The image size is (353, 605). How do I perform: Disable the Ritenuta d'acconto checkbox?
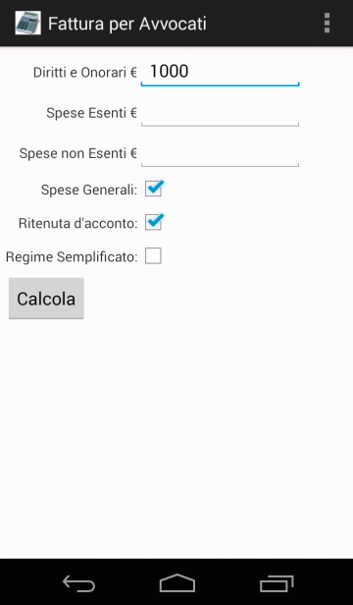(153, 223)
